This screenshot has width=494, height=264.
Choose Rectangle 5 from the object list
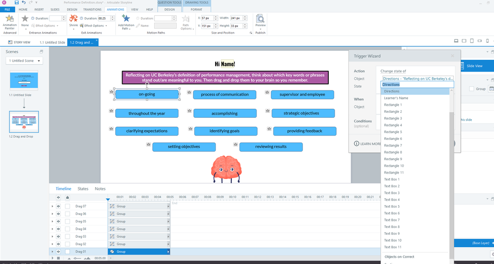click(393, 132)
